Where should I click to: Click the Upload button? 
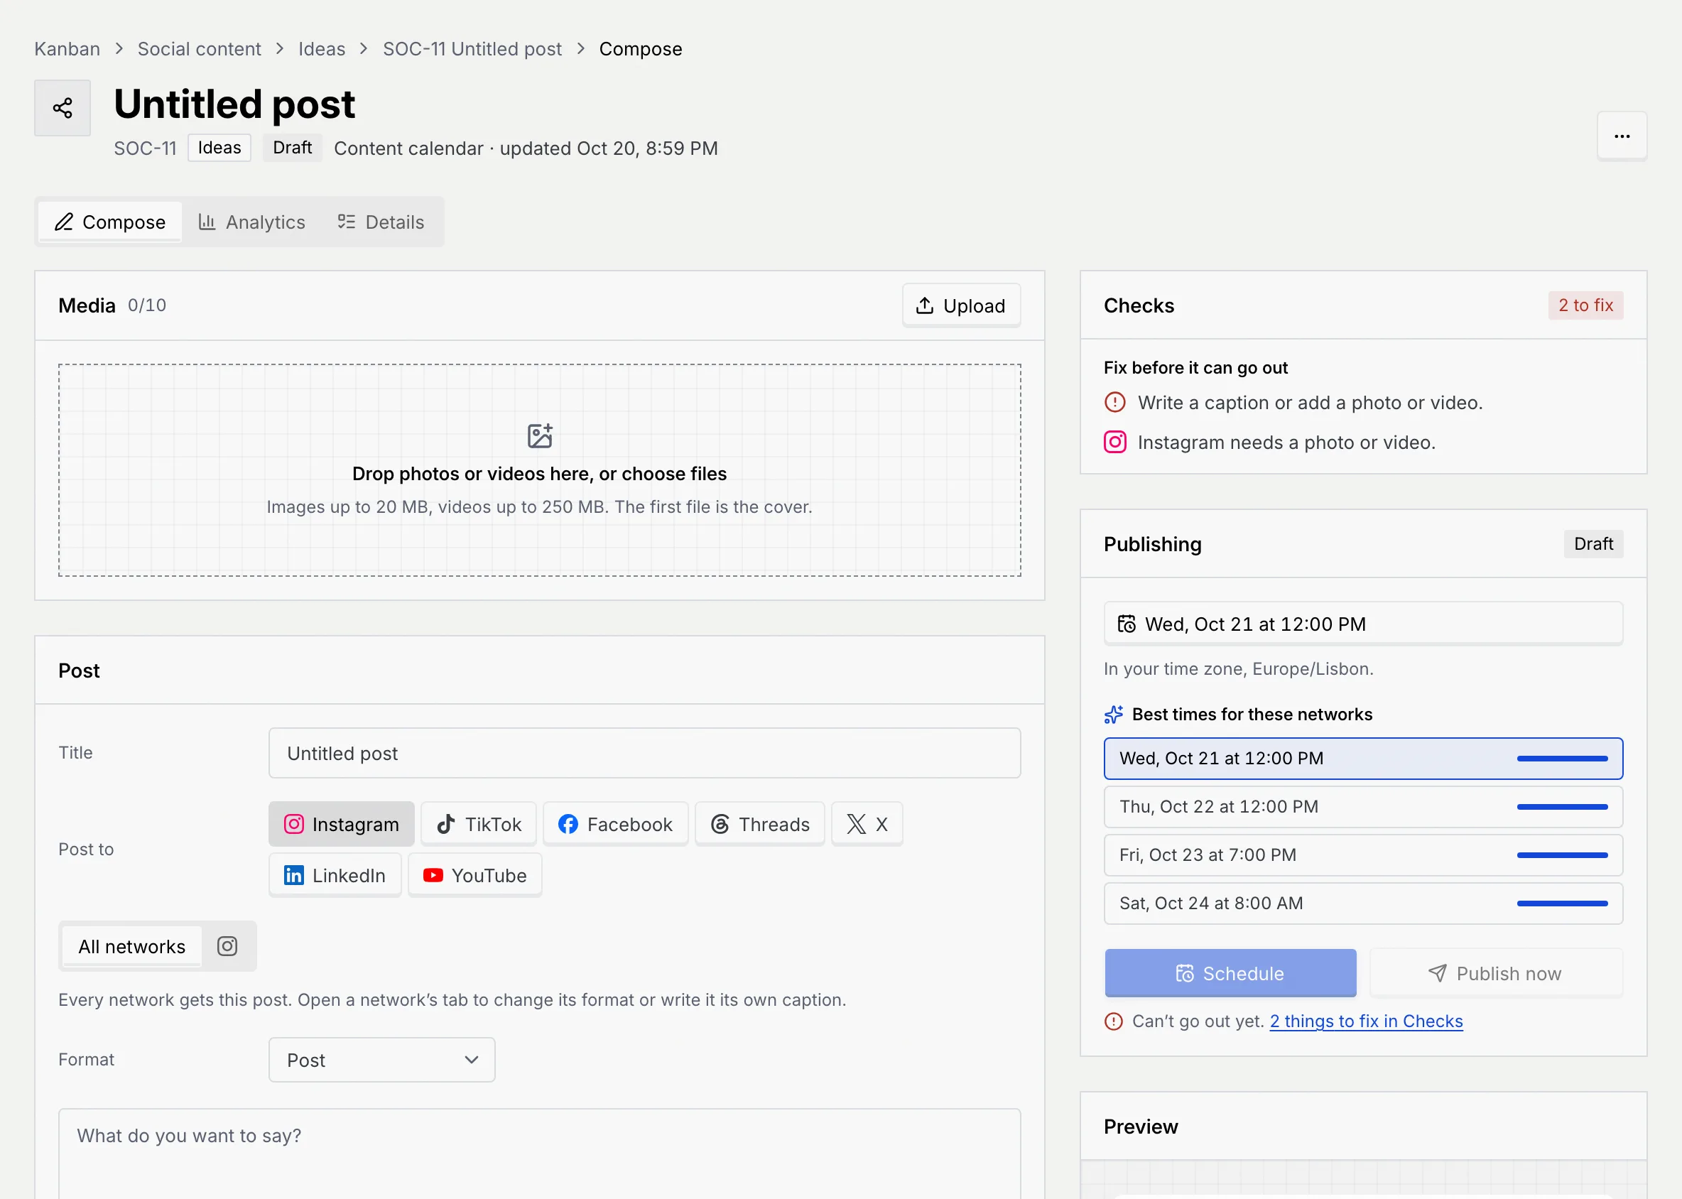pyautogui.click(x=960, y=305)
